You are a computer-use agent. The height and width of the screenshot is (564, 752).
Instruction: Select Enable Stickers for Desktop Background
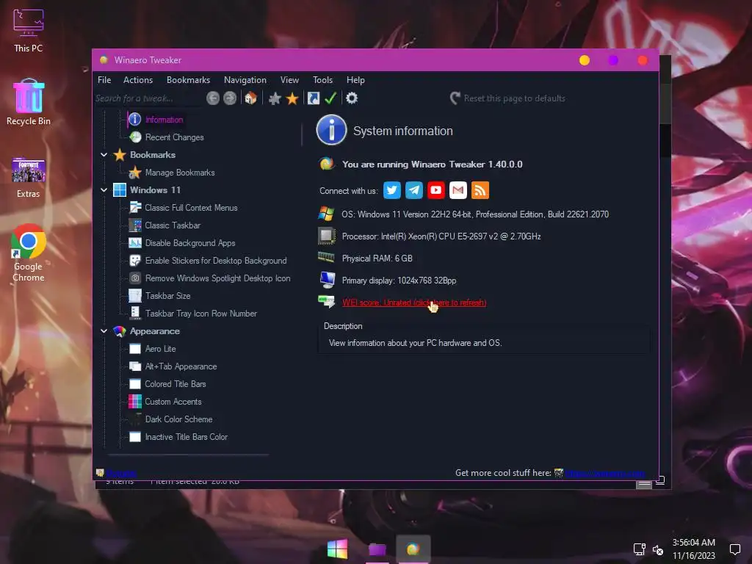click(216, 261)
